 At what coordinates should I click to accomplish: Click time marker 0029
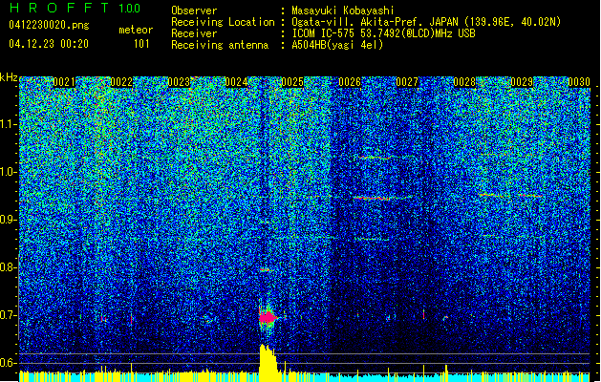[522, 82]
